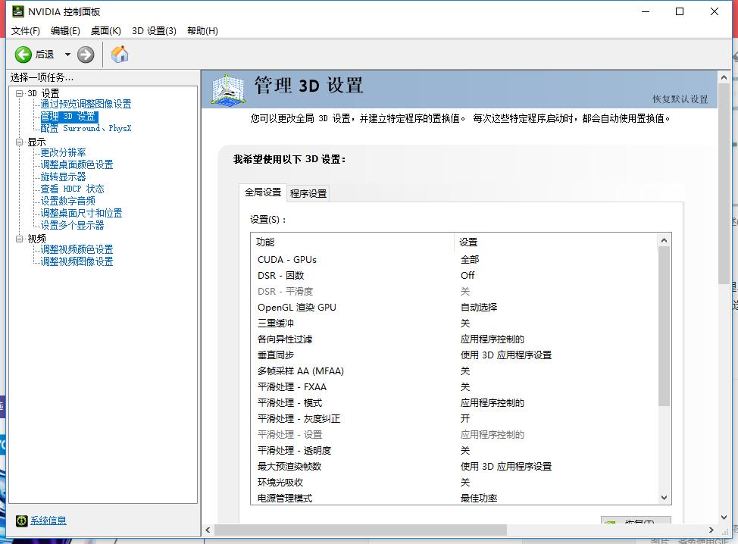Click settings list scroll-down arrow

[x=664, y=498]
